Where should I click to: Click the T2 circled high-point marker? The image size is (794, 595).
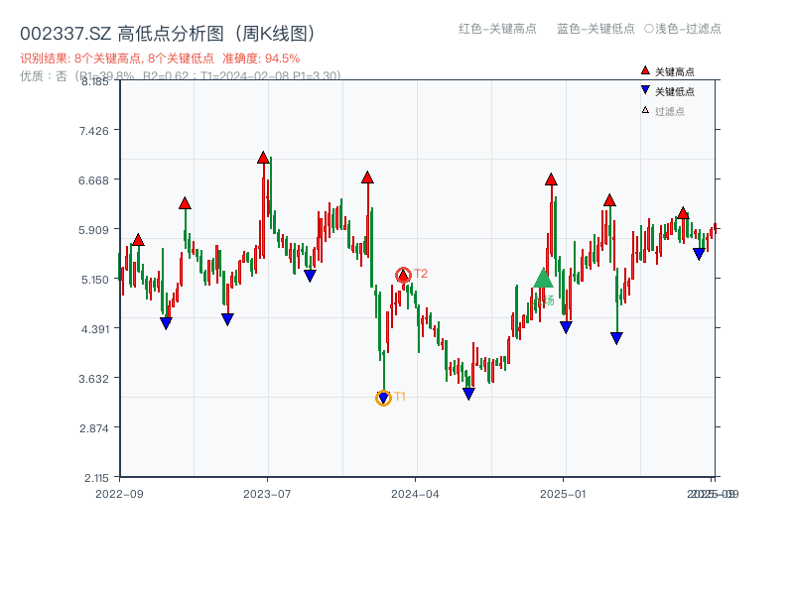(x=403, y=273)
